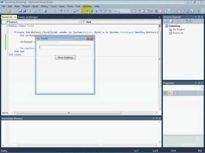205x153 pixels.
Task: Switch Properties panel to Alphabetical view
Action: [170, 93]
